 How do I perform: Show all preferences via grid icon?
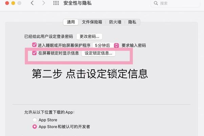(56, 3)
